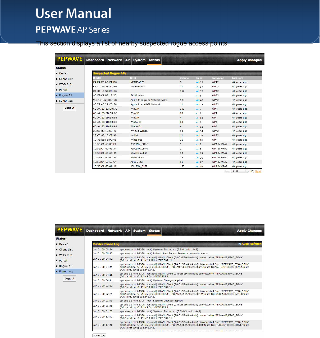Click signal icon in WN203-WHITE row
The width and height of the screenshot is (320, 338).
coord(198,131)
